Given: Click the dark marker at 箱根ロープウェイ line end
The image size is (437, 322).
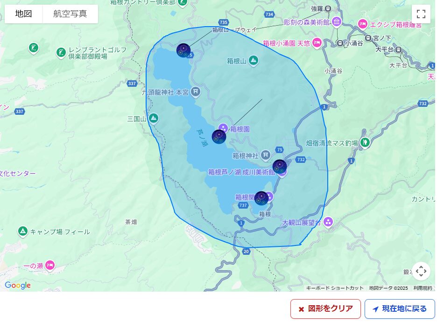Looking at the screenshot, I should click(x=183, y=50).
